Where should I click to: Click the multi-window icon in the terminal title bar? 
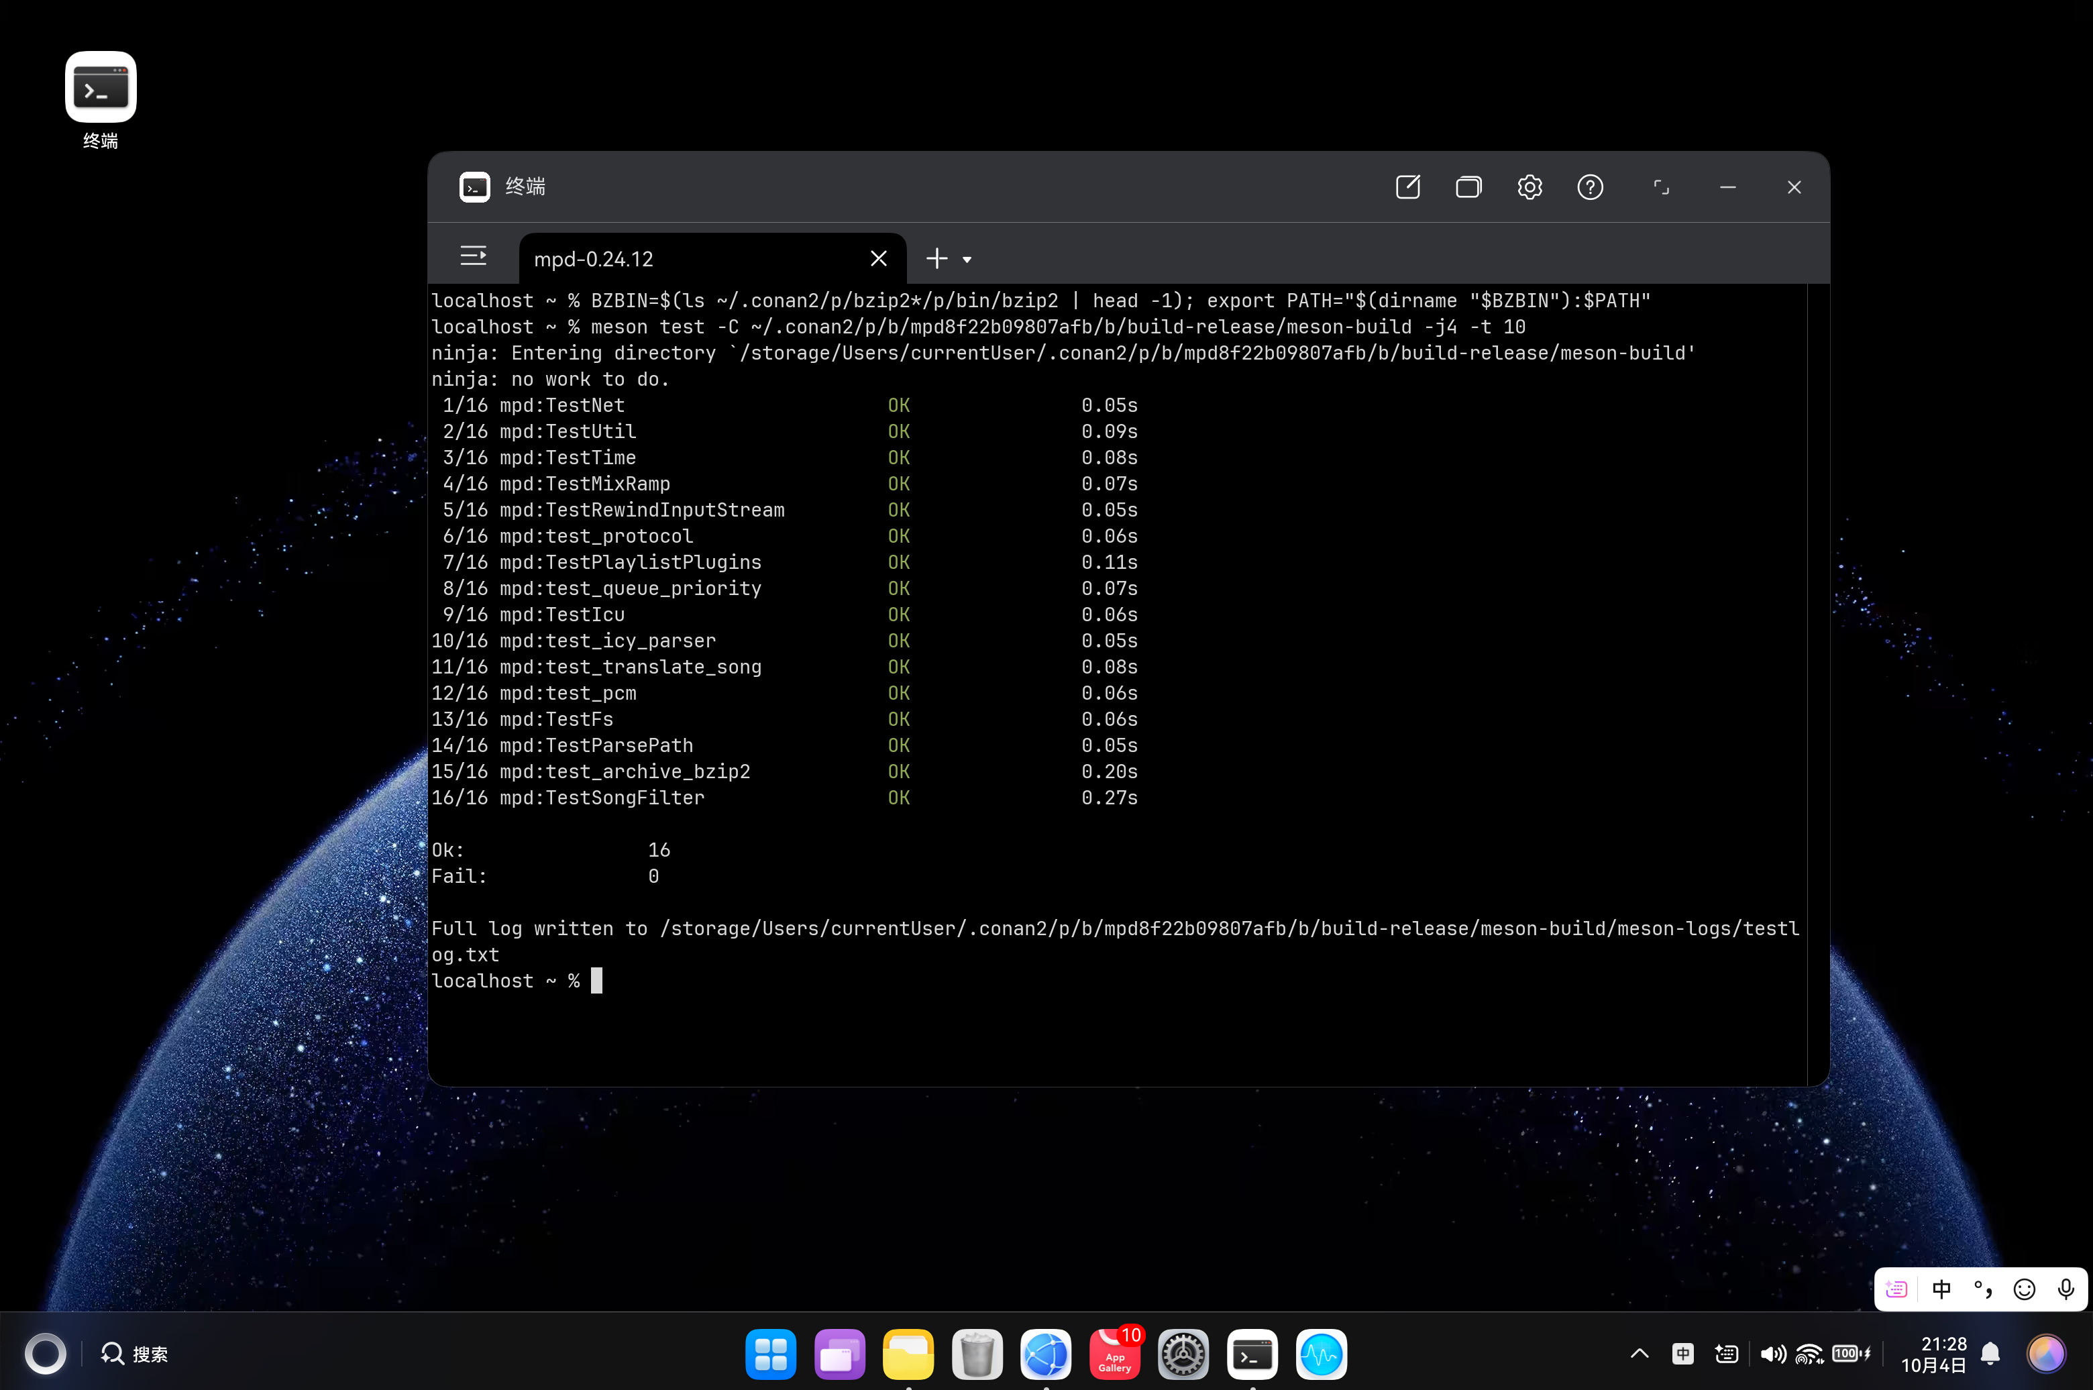coord(1469,187)
